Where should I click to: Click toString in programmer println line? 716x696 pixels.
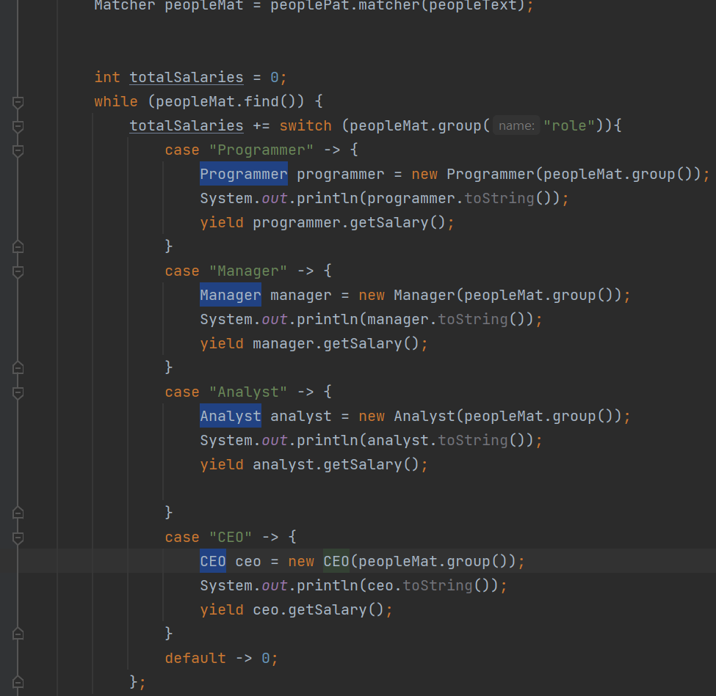pos(499,199)
